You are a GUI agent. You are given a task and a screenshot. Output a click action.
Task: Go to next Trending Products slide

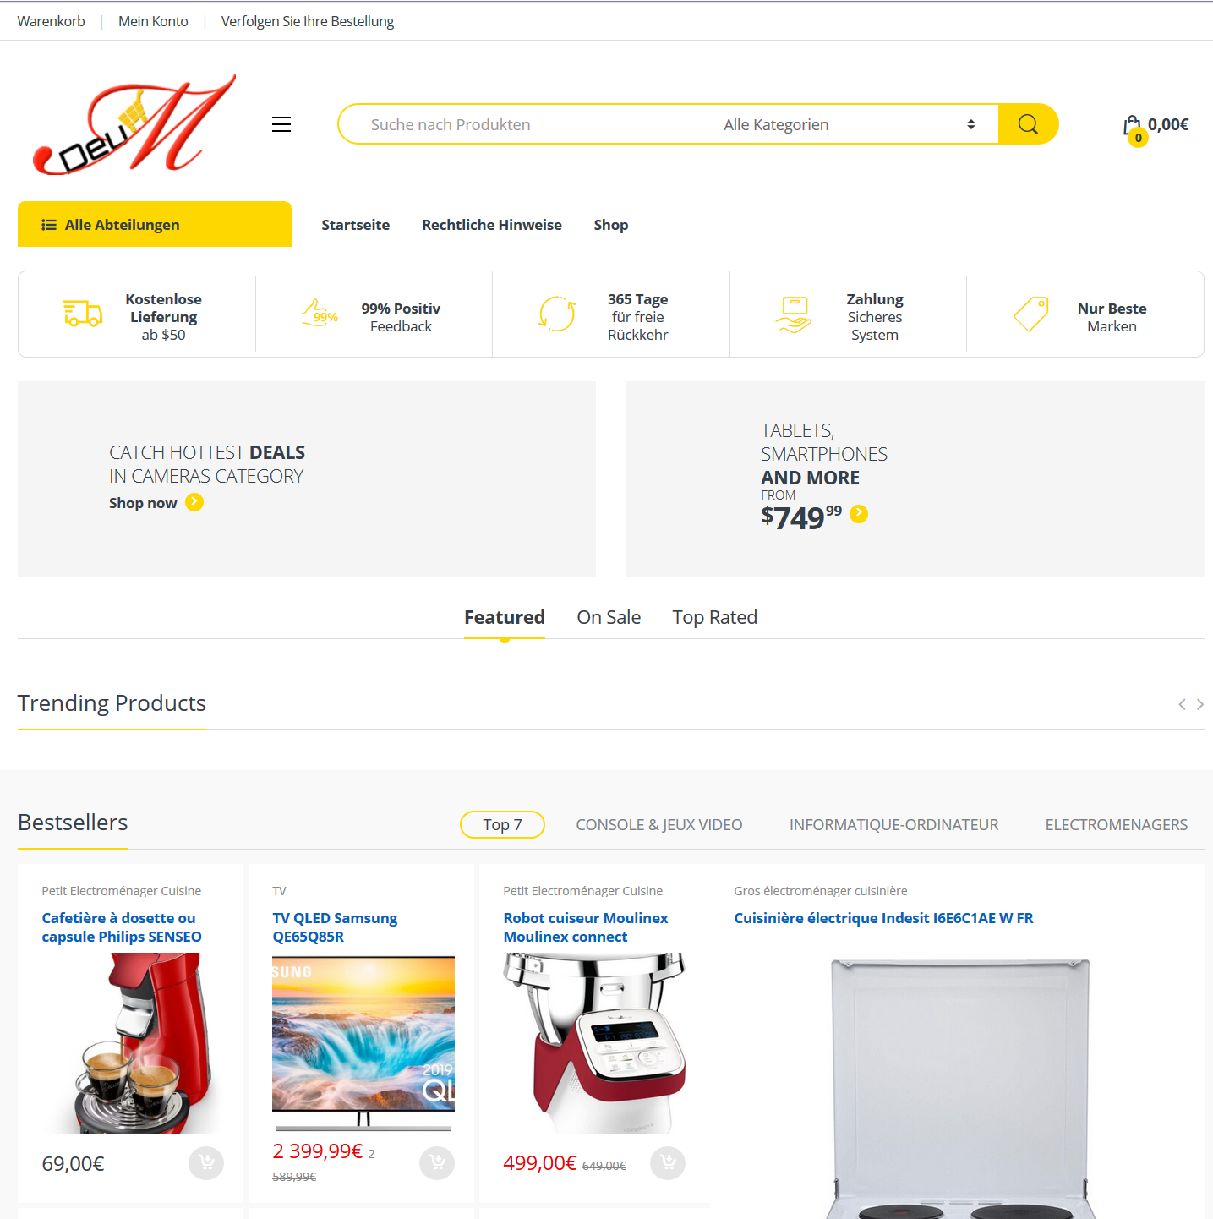tap(1199, 704)
